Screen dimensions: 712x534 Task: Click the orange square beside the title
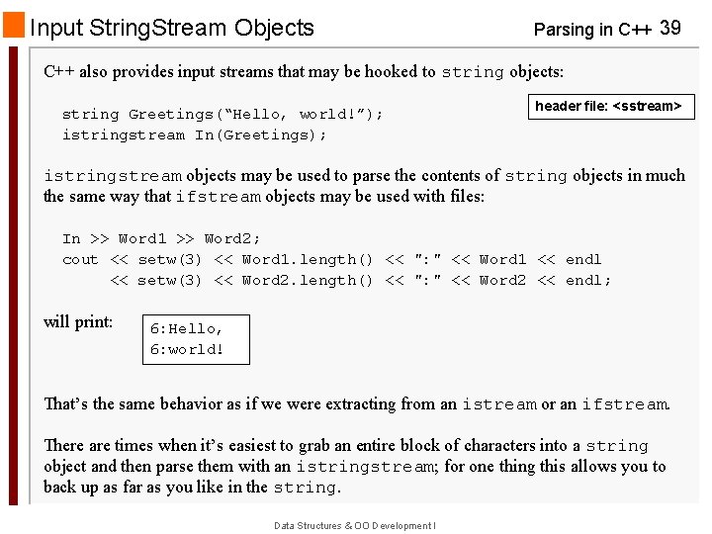tap(14, 26)
